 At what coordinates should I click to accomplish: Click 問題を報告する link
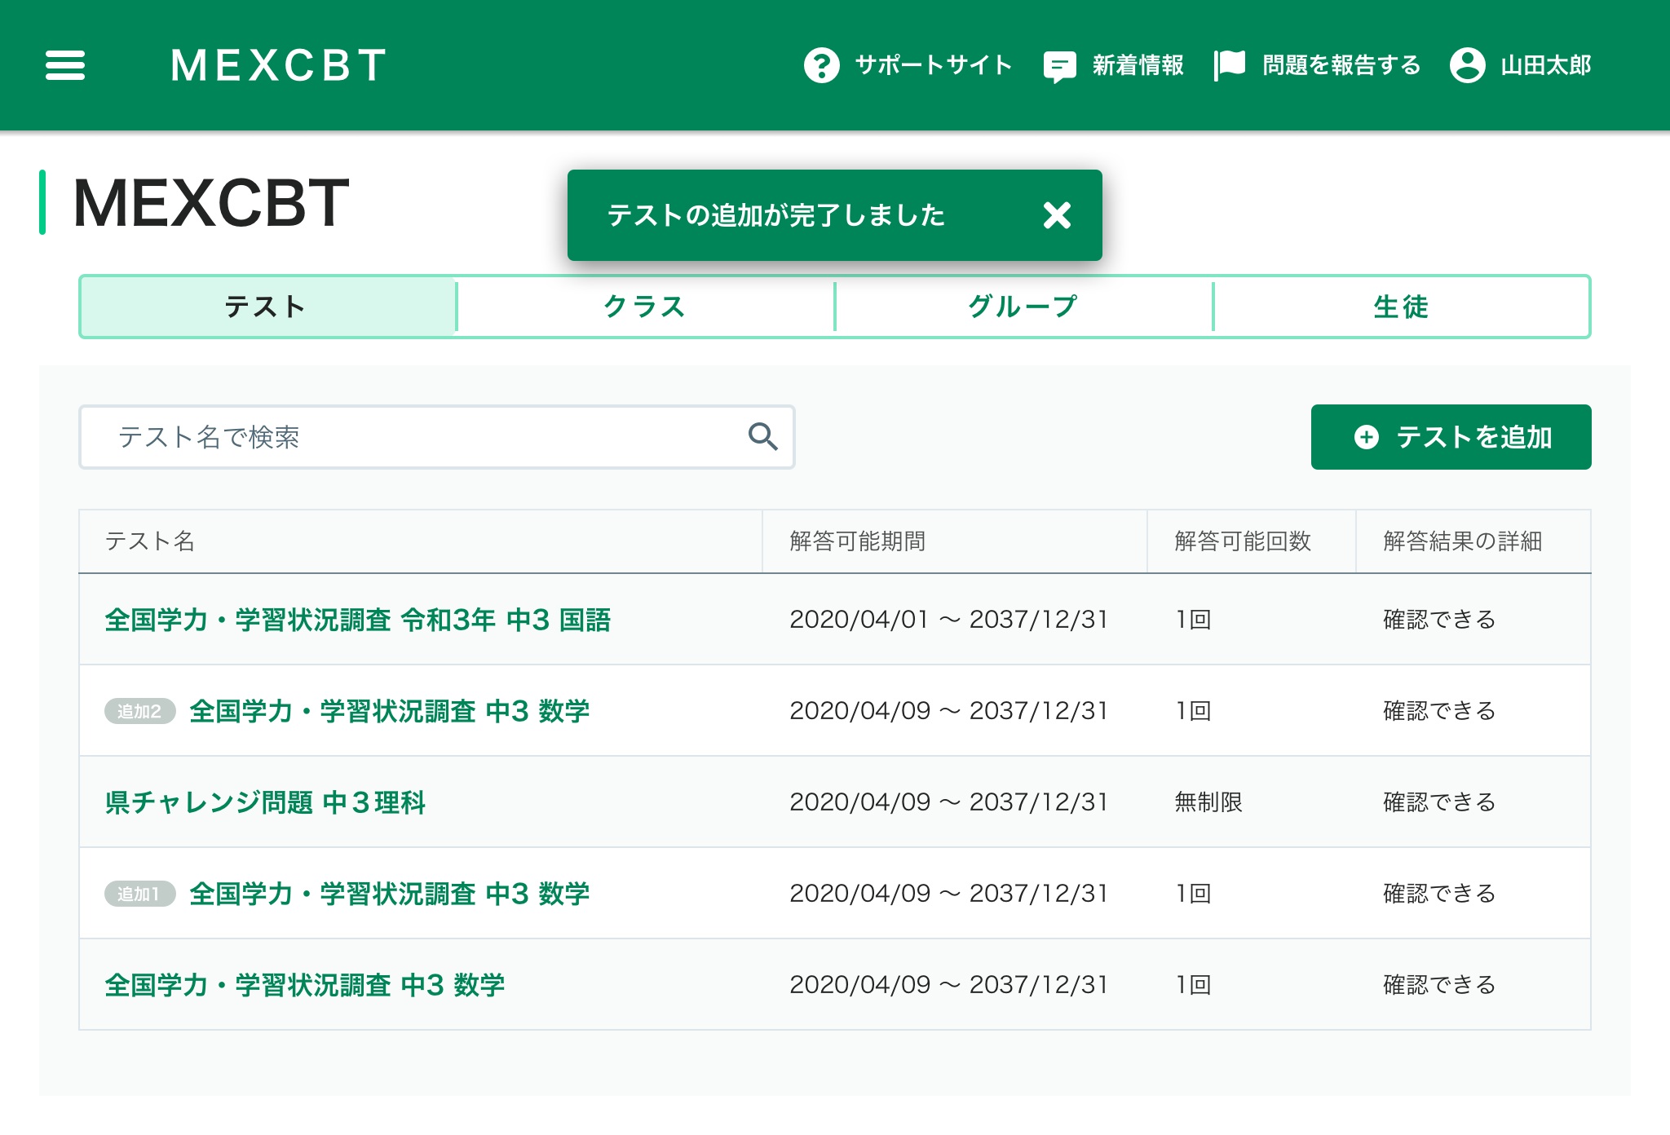click(1341, 65)
